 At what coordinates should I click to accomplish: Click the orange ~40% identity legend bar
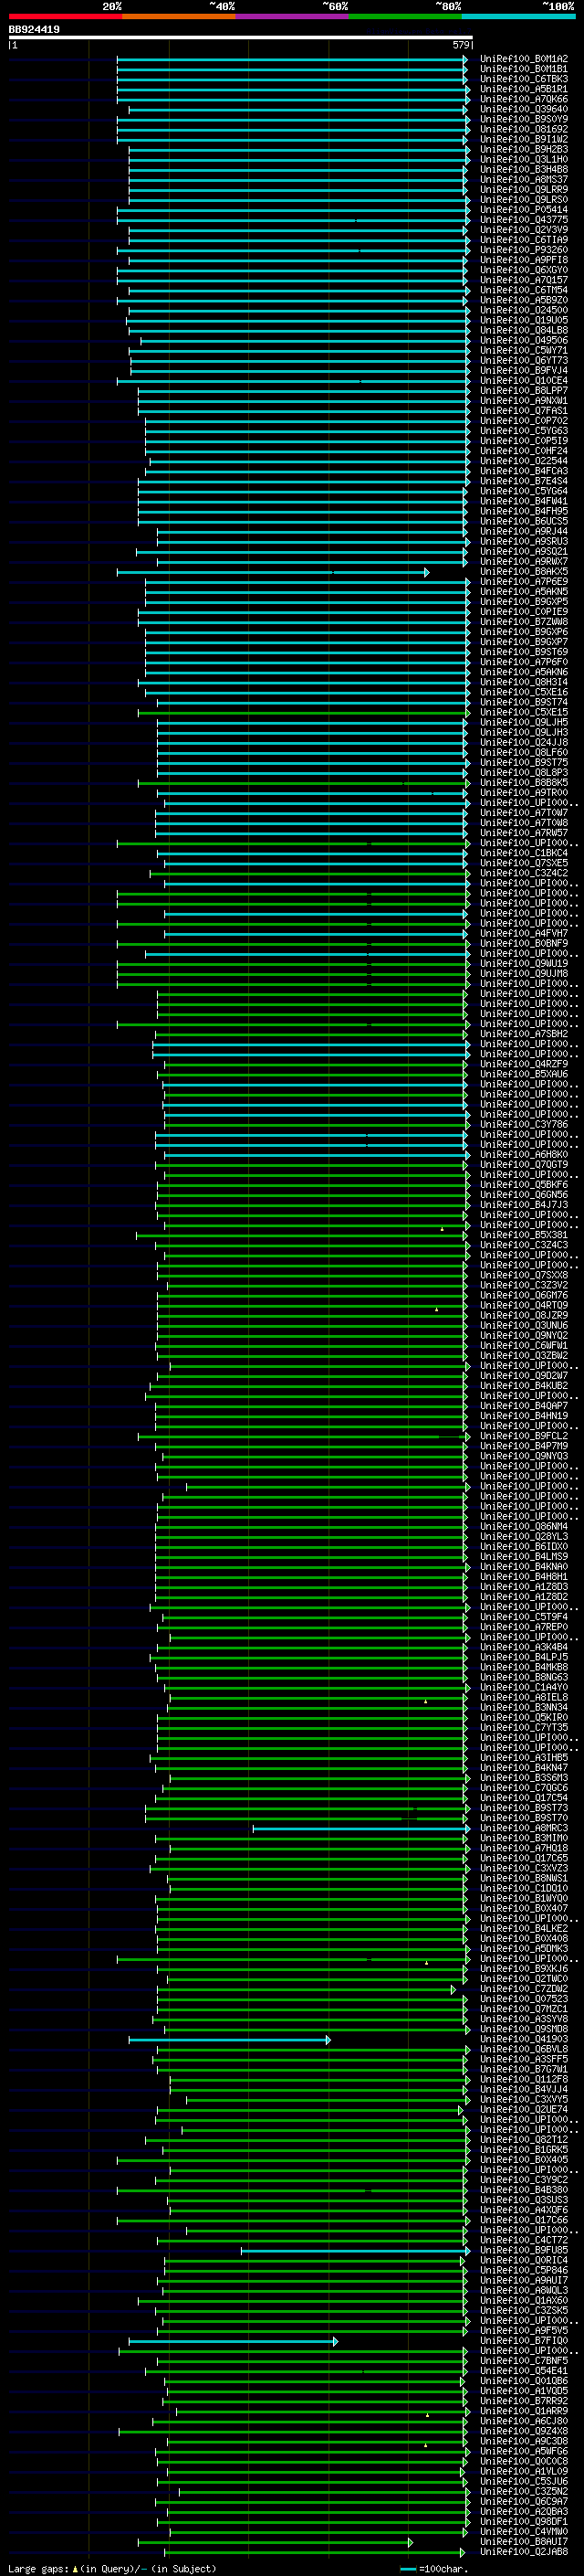(x=179, y=17)
